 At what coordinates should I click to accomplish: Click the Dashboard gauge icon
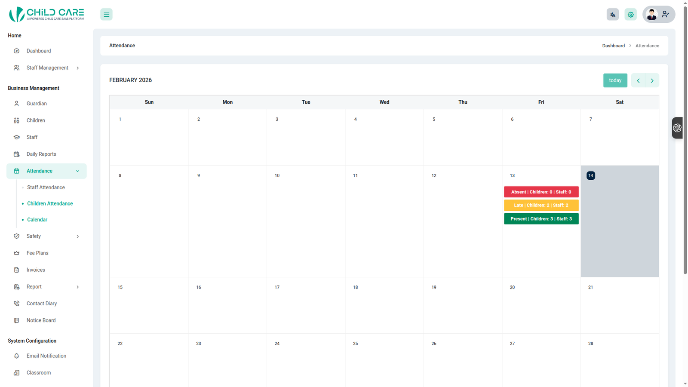click(16, 51)
